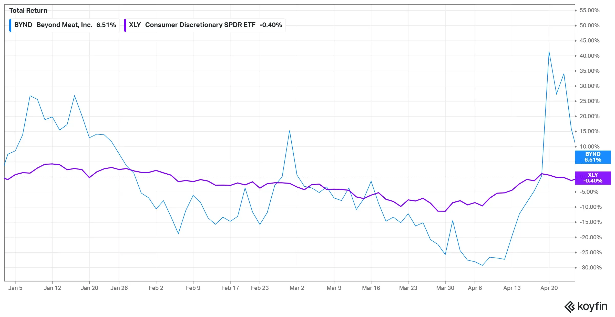Click the BYND low near -30% after Apr 6

pos(482,265)
